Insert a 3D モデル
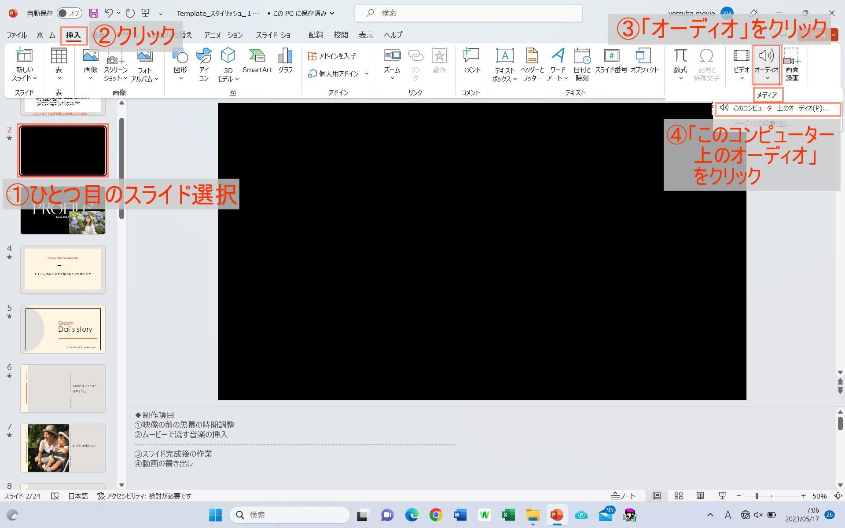Screen dimensions: 845x528 [x=228, y=65]
